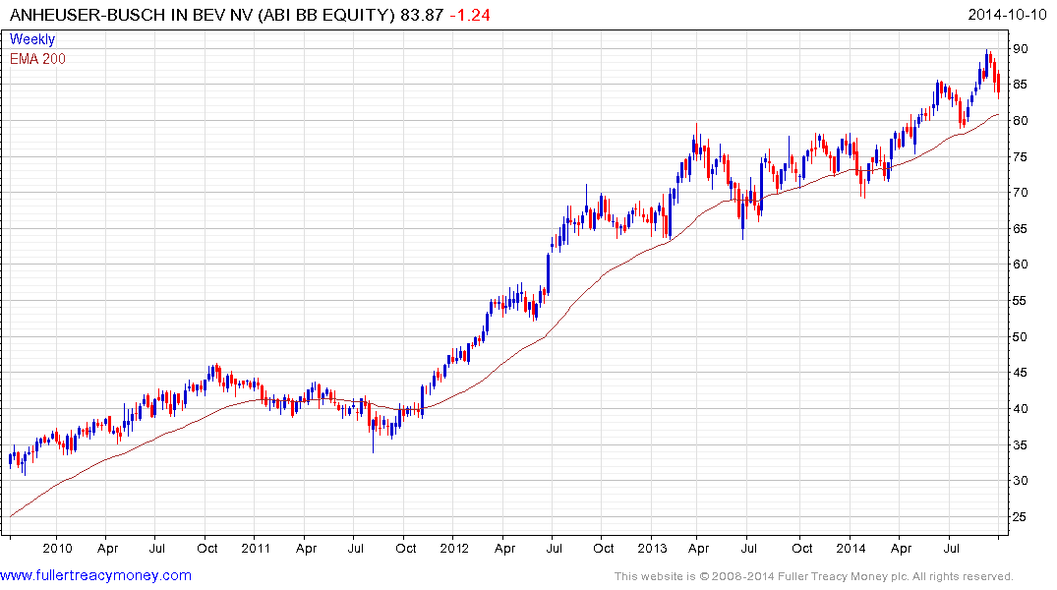Click the 35 price axis label

click(1020, 444)
